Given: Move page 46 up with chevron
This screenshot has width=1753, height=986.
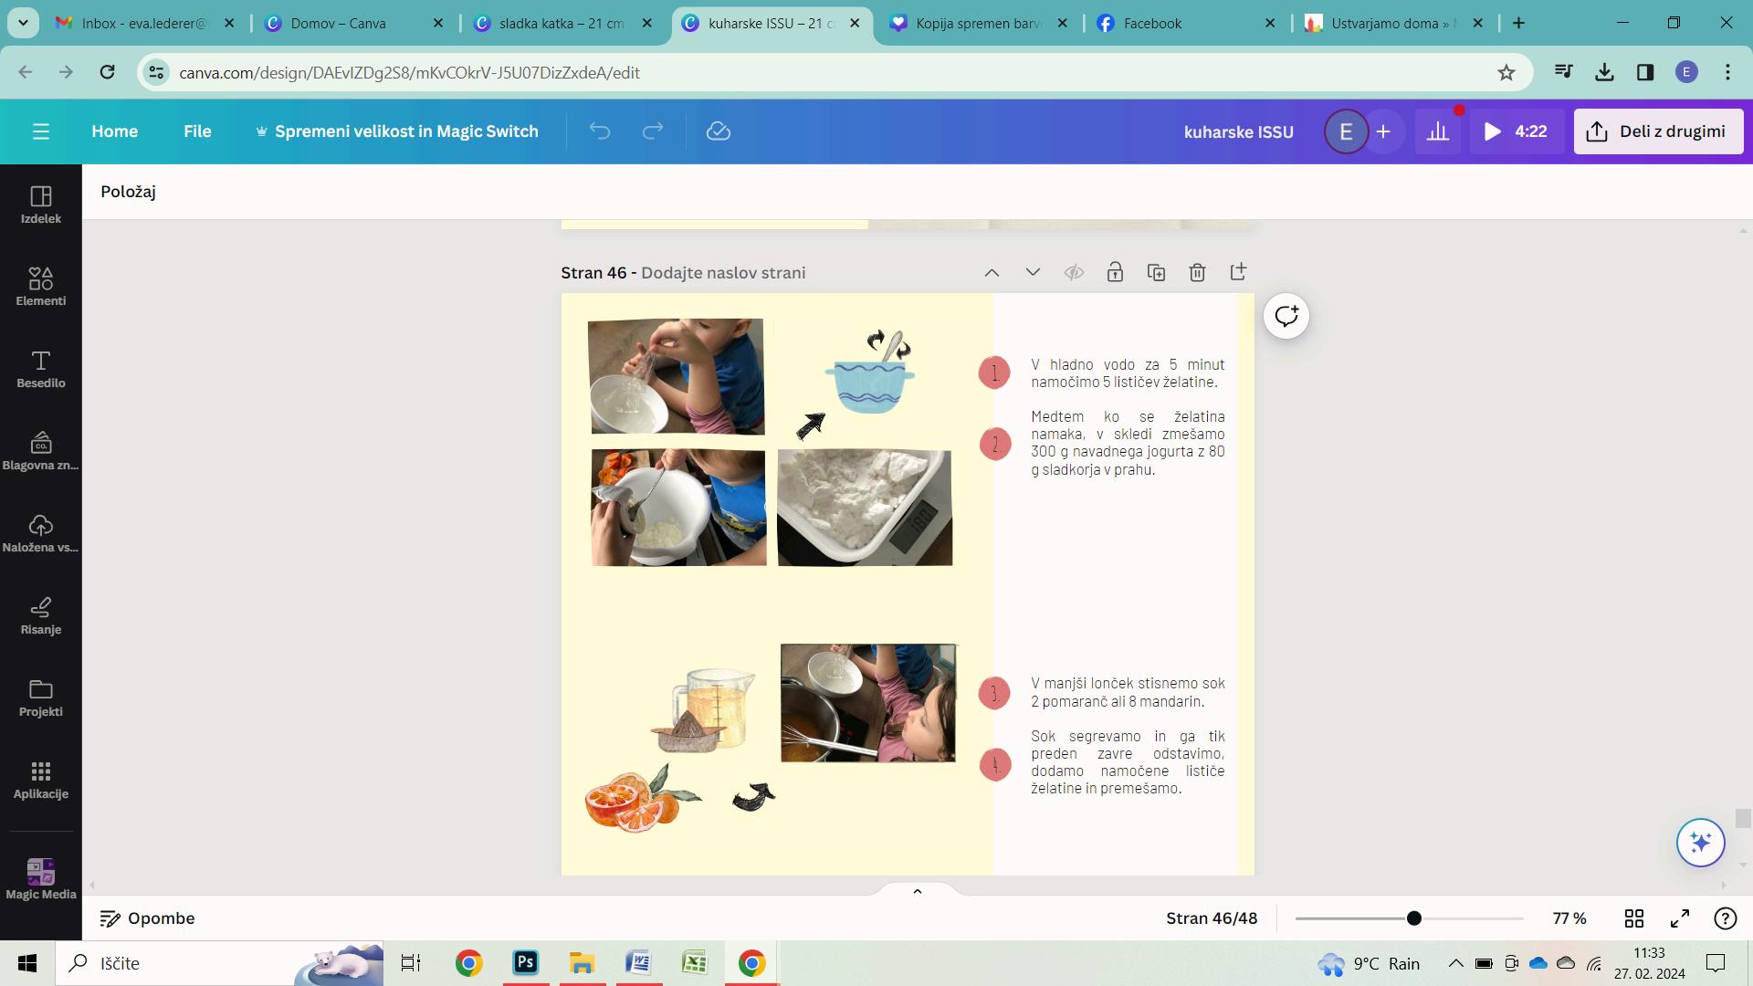Looking at the screenshot, I should [992, 272].
